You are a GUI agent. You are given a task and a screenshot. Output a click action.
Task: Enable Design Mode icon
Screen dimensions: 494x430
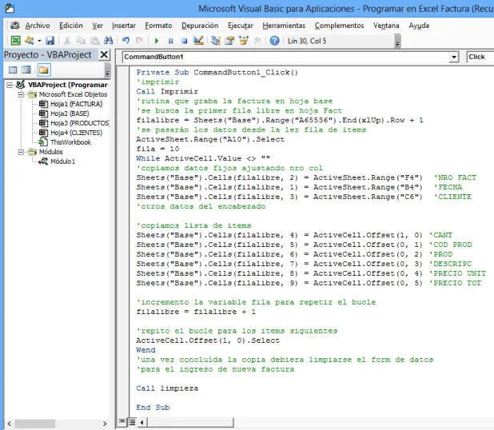click(x=198, y=40)
